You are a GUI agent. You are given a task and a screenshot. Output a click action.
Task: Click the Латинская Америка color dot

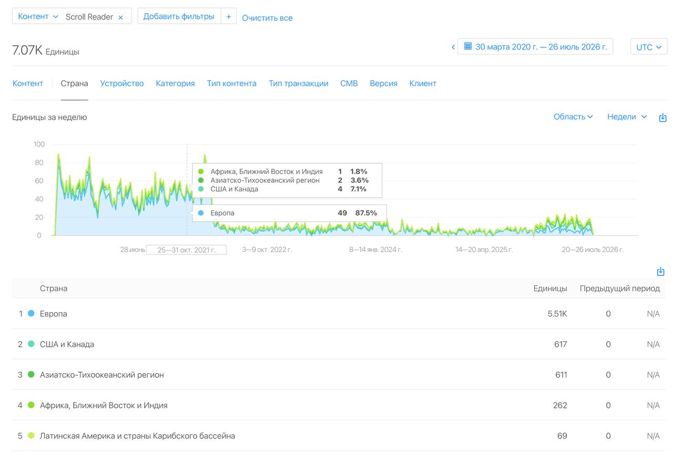coord(31,436)
